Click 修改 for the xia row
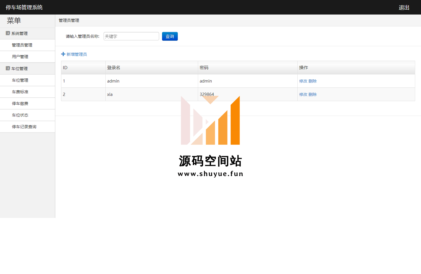 point(303,94)
